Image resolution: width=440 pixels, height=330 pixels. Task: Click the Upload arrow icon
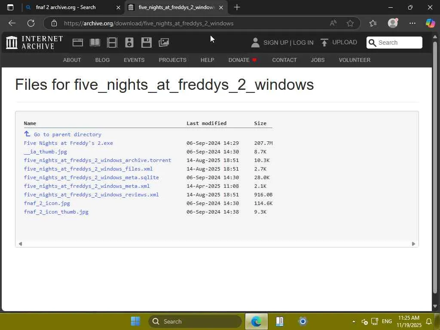click(x=324, y=43)
